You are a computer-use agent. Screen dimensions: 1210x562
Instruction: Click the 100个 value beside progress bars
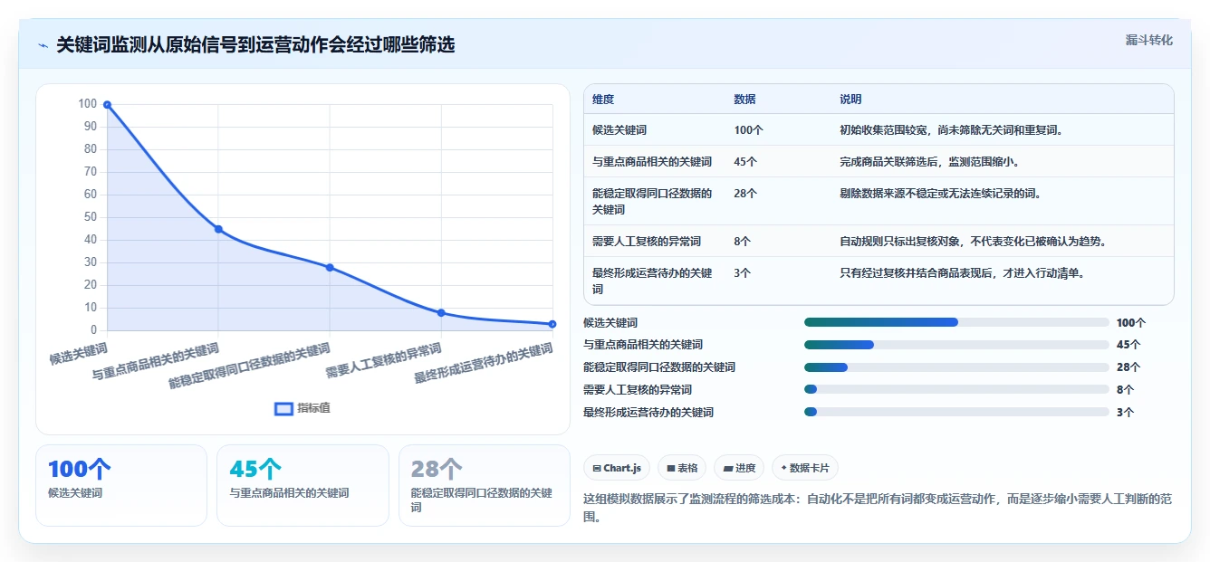coord(1131,323)
